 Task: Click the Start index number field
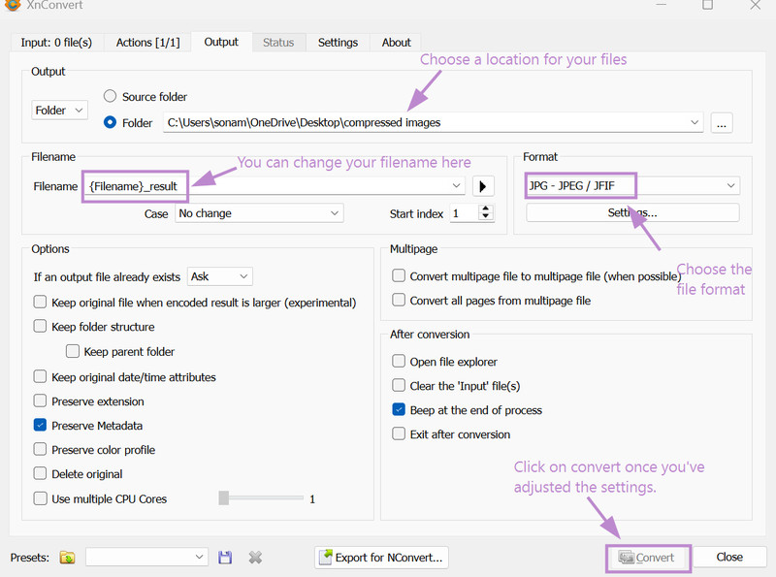tap(465, 213)
